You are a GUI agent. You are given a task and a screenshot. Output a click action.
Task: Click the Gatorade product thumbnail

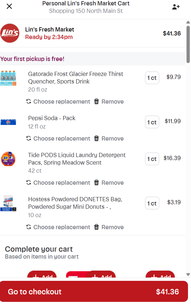(x=8, y=78)
